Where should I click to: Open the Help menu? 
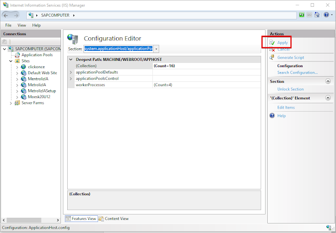[x=36, y=25]
